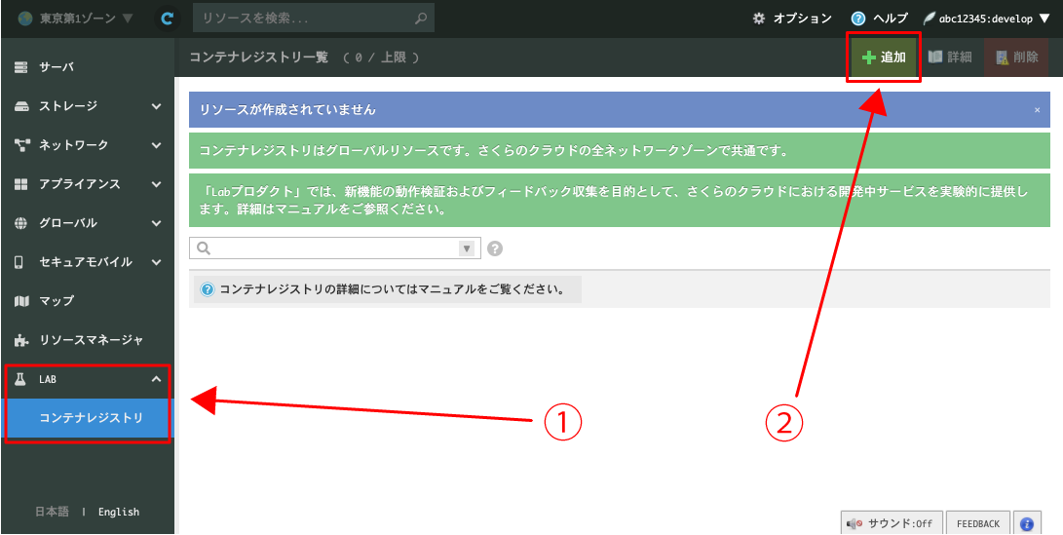Screen dimensions: 1063x535
Task: Click the network topology icon
Action: pos(21,145)
